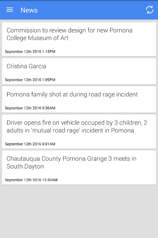Image resolution: width=158 pixels, height=238 pixels.
Task: Click white space right of 9:36AM timestamp
Action: click(x=105, y=108)
